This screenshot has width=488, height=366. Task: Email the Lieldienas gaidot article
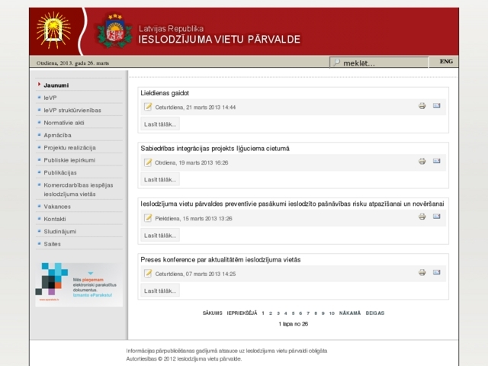(437, 106)
